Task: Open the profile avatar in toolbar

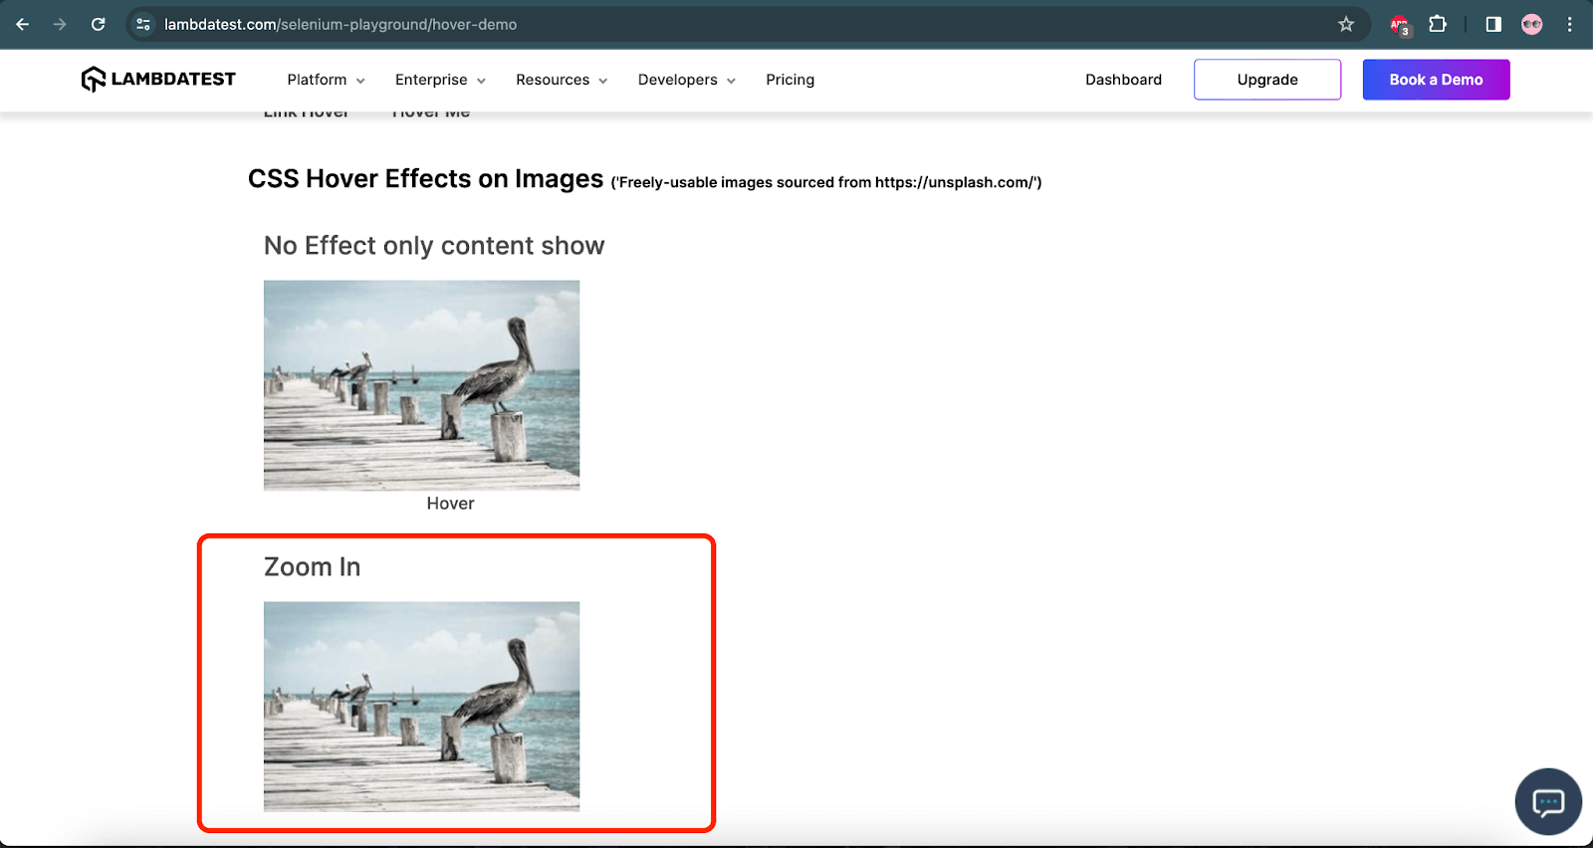Action: tap(1532, 24)
